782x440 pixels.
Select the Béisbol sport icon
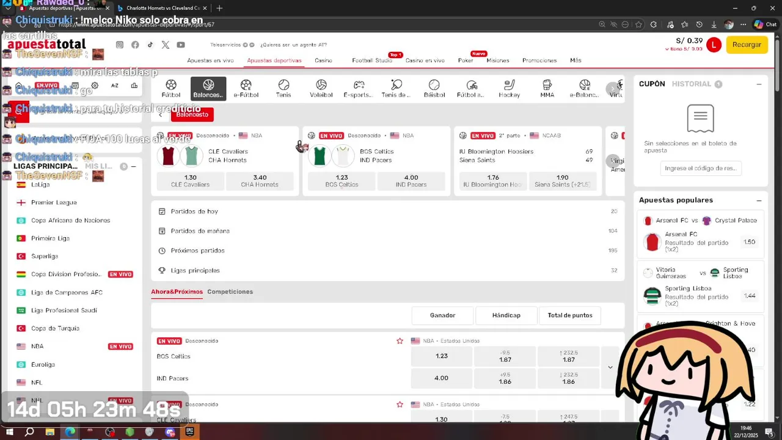(434, 89)
